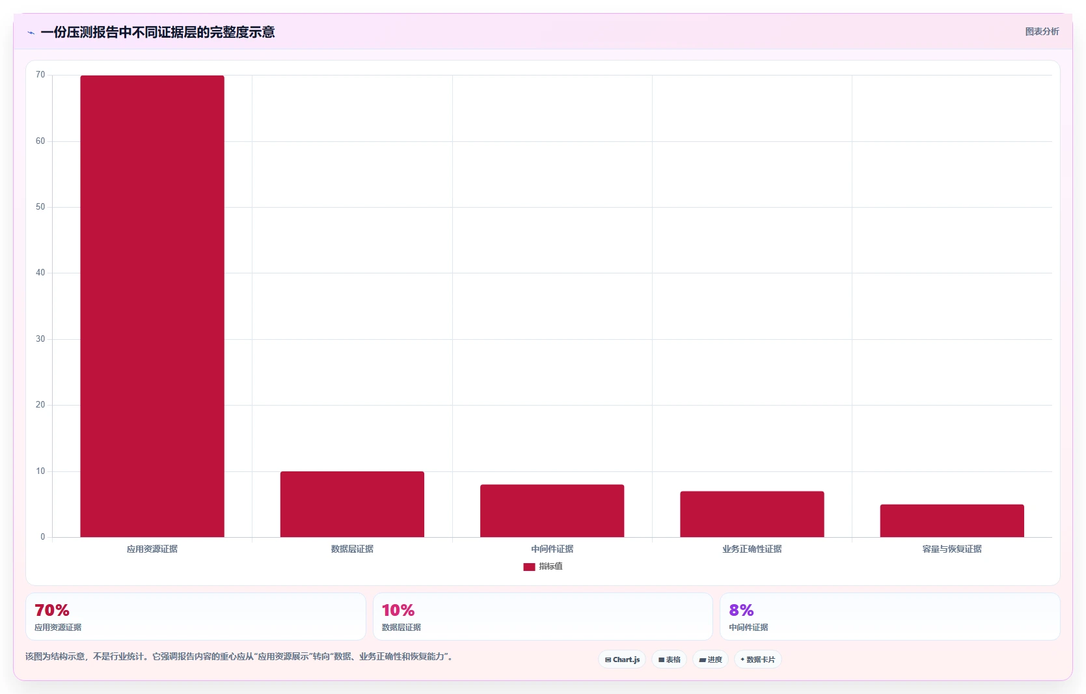Click the chart title text 一份压测报告中不同证据层的完整度示意
1086x694 pixels.
157,32
